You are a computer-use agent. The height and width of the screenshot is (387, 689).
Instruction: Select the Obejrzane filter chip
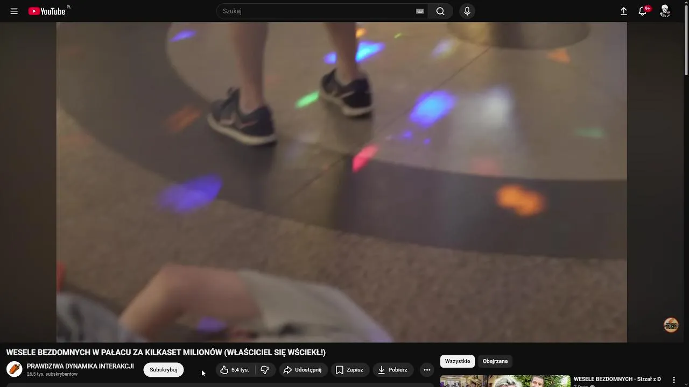(x=495, y=361)
